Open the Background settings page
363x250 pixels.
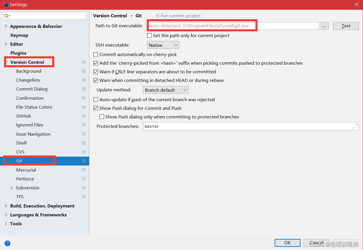(x=29, y=71)
